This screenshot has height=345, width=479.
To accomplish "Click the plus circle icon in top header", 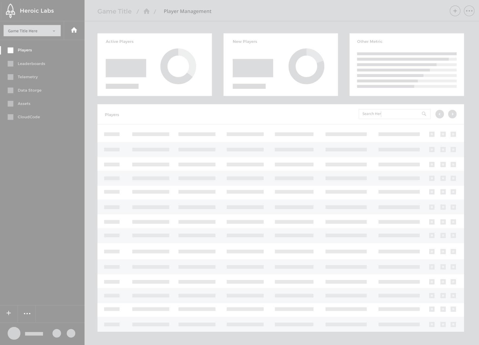I will (455, 11).
